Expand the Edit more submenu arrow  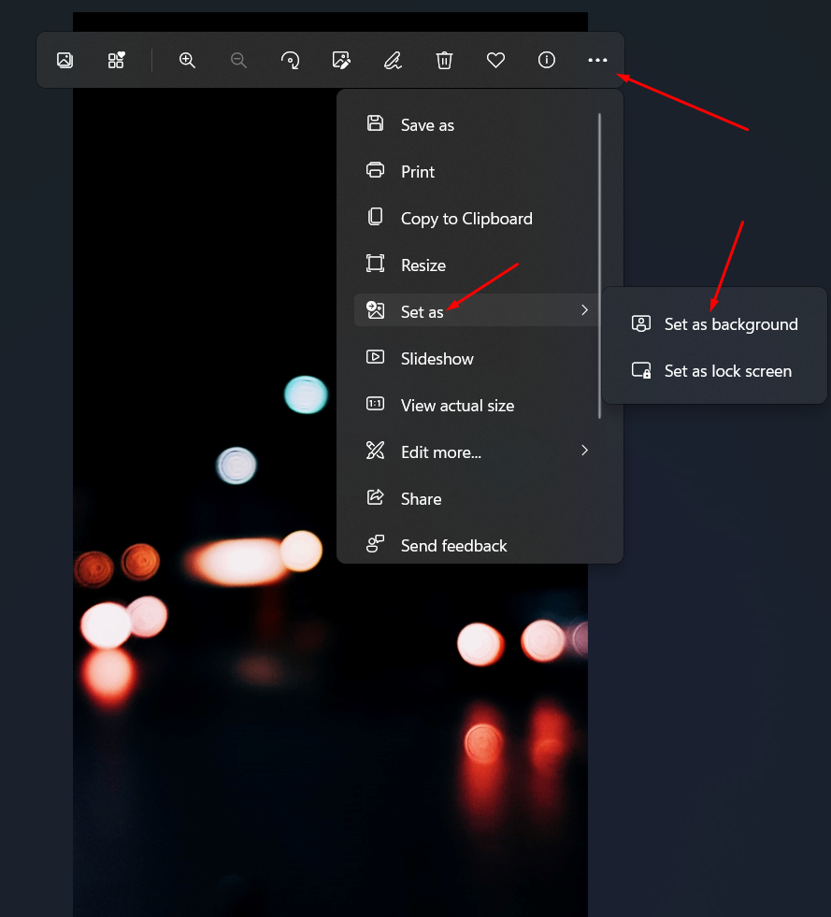tap(584, 451)
